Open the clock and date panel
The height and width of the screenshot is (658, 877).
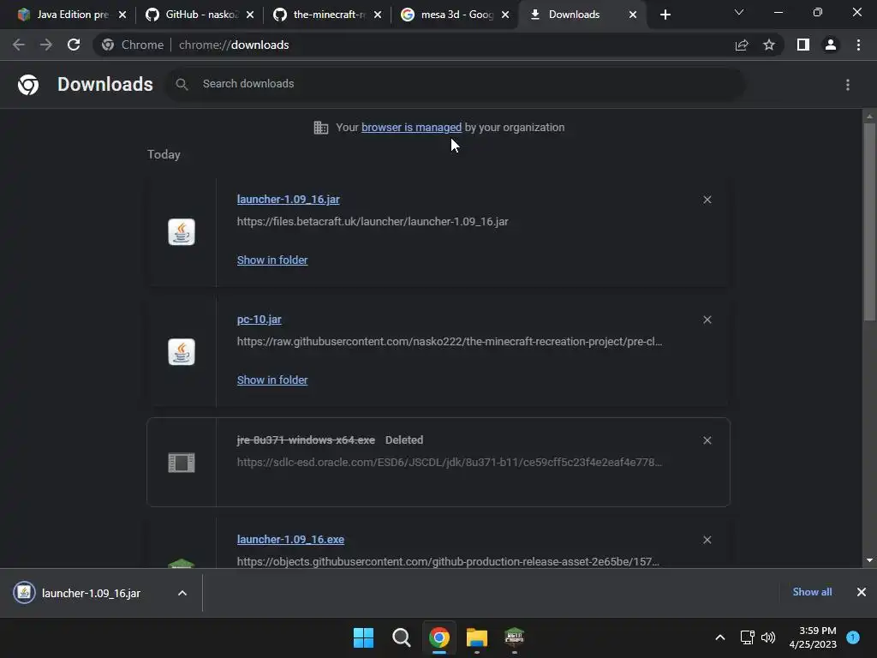coord(813,637)
